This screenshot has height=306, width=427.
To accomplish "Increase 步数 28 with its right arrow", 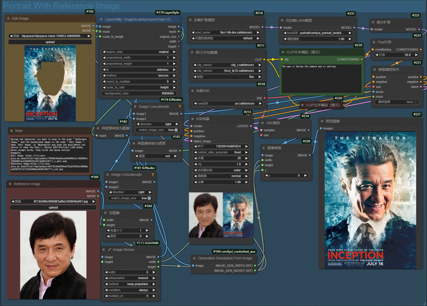I will (246, 158).
